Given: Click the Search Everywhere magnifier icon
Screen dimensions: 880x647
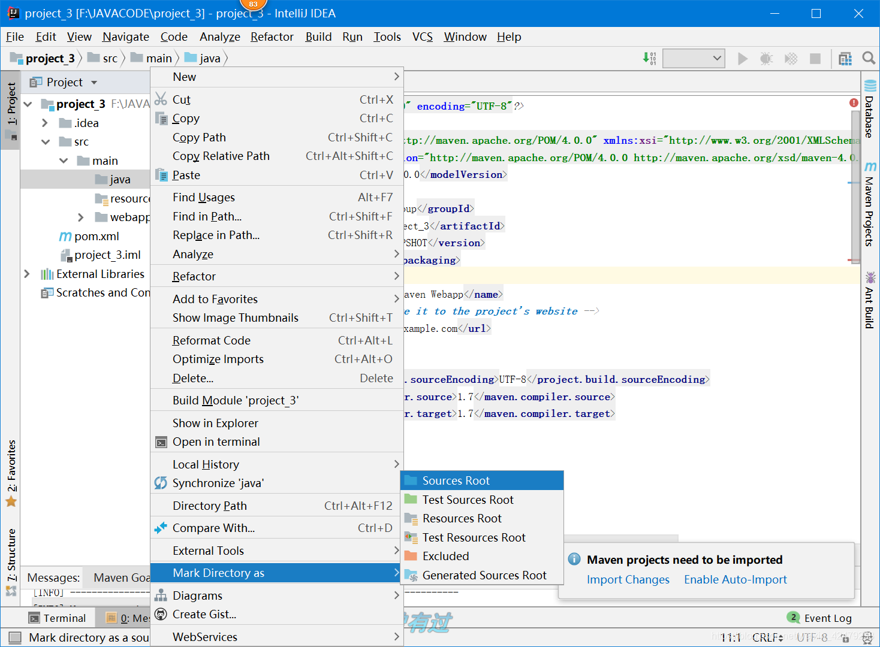Looking at the screenshot, I should [x=869, y=58].
